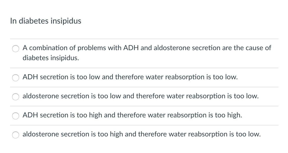
Task: Pick radio button for ADH secretion too high
Action: coord(15,116)
